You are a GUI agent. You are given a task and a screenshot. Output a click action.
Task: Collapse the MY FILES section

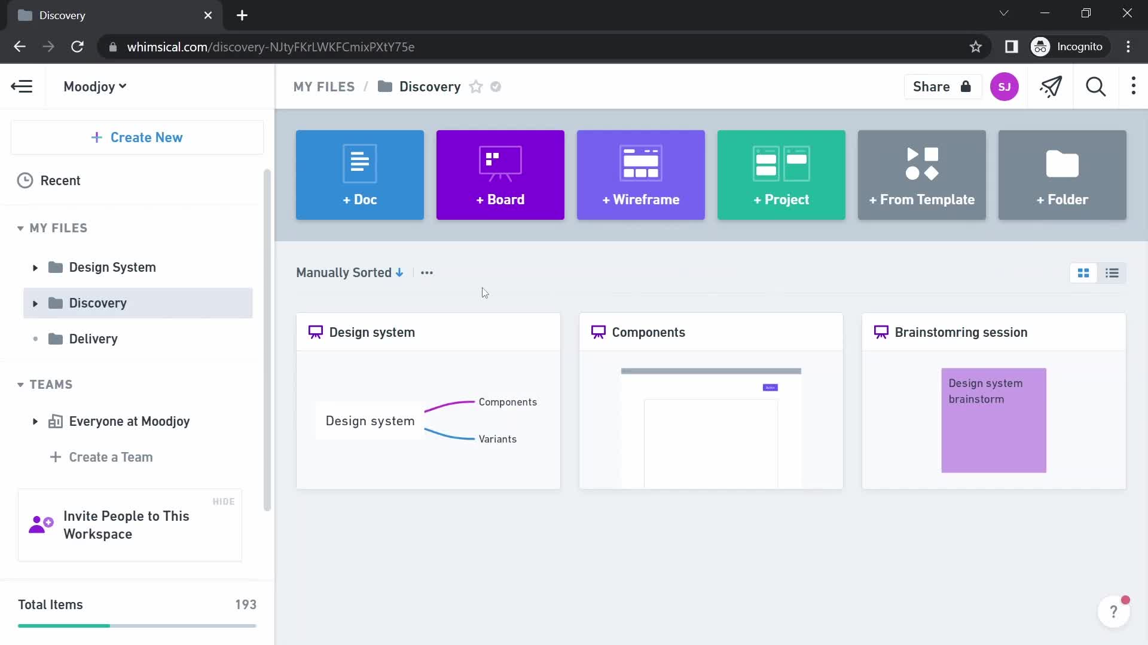(20, 228)
